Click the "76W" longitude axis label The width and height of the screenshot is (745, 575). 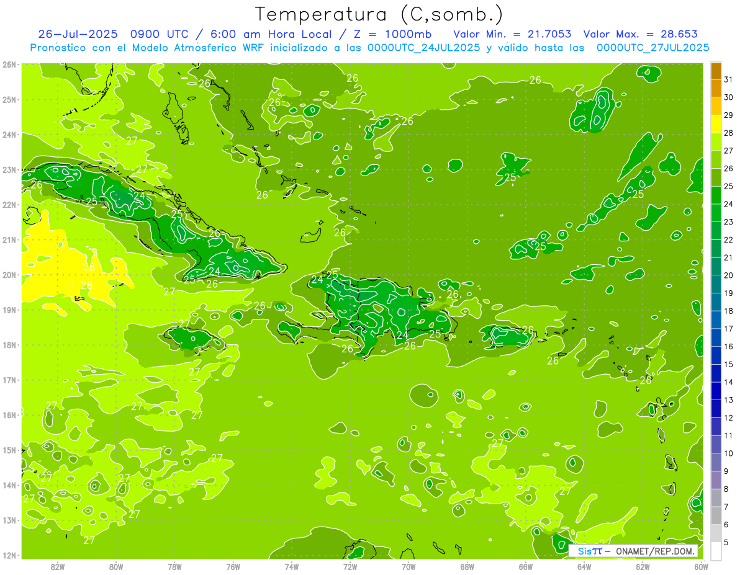pos(233,566)
